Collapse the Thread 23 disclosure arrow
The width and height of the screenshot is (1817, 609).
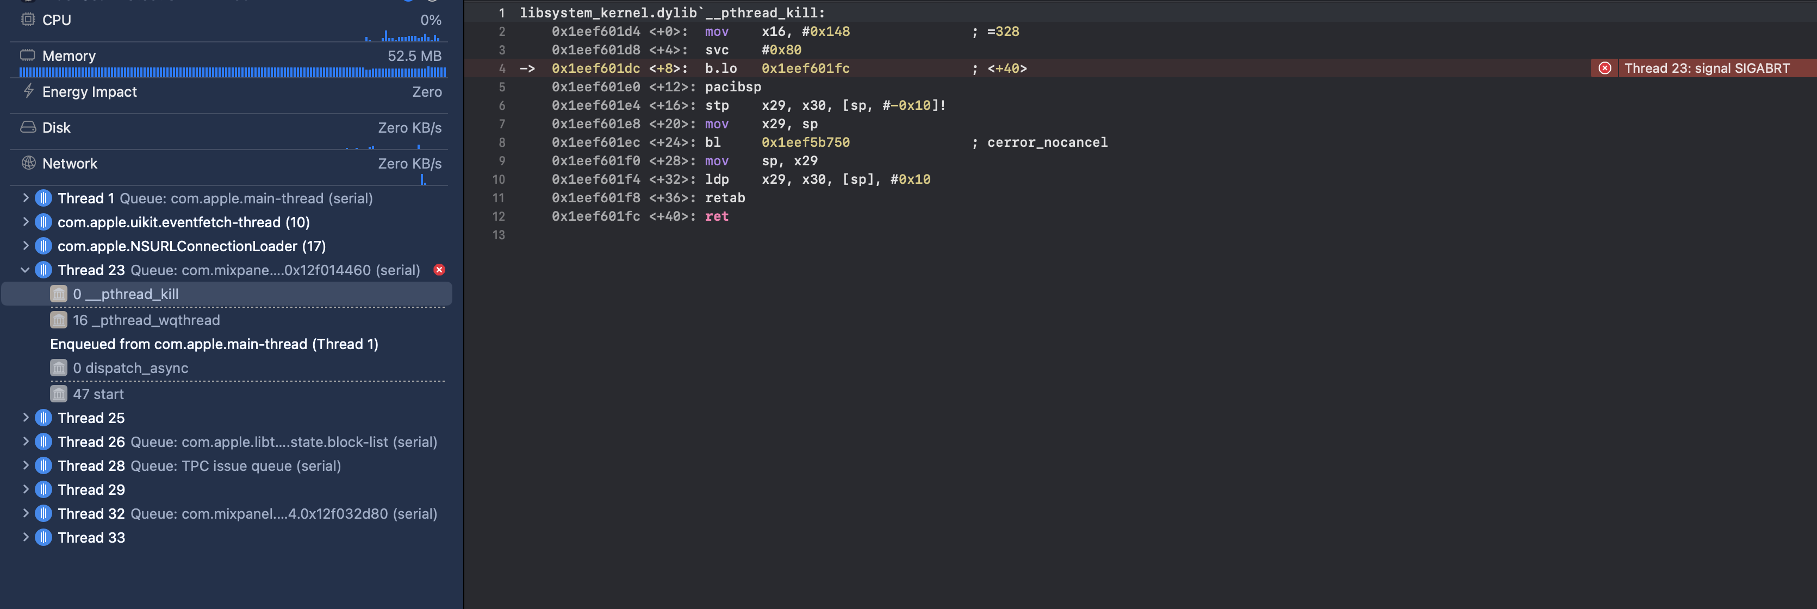26,270
